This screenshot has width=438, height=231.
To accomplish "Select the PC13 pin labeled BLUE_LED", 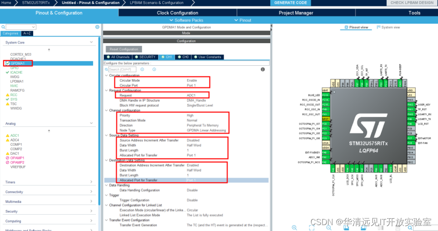I will (326, 95).
